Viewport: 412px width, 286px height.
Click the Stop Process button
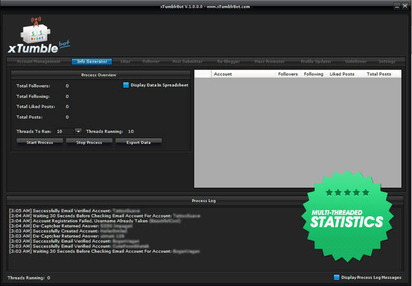89,142
